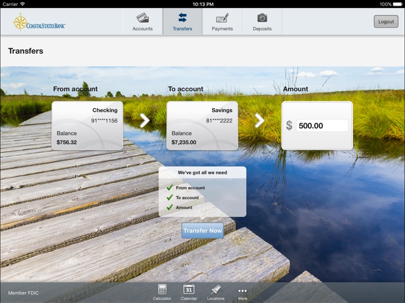Open the Calculator tool
This screenshot has height=303, width=405.
pos(162,292)
